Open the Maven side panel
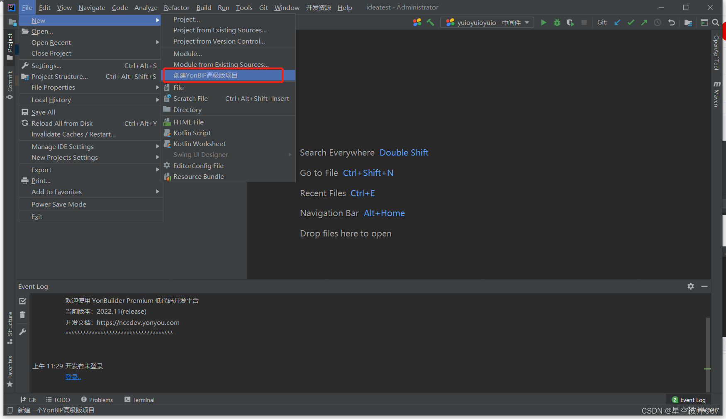This screenshot has height=419, width=726. [716, 94]
